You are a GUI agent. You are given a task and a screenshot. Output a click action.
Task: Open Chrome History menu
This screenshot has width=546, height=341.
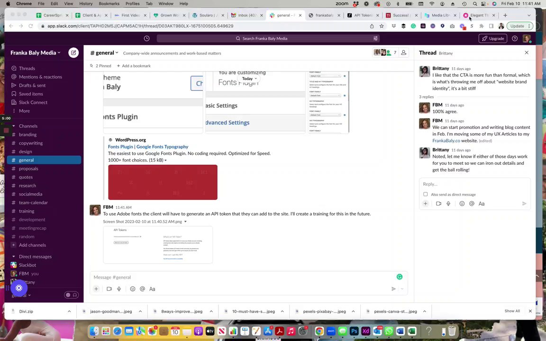[x=86, y=3]
